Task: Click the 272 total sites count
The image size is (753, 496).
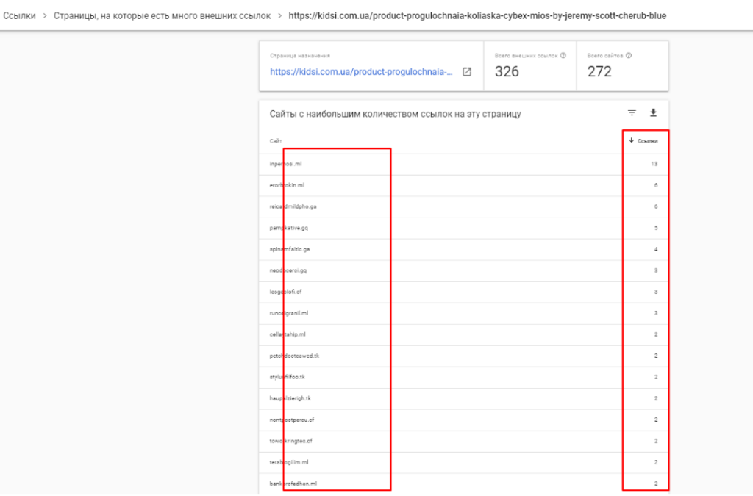Action: [599, 71]
